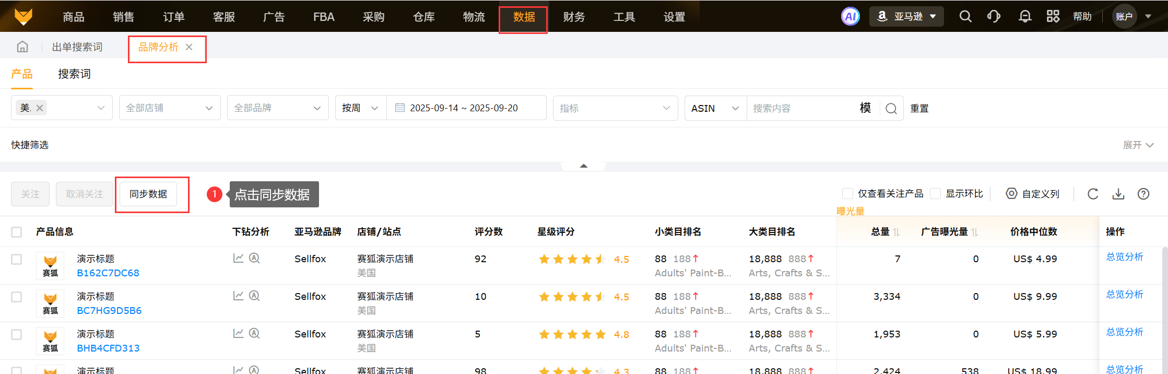Click the 同步数据 button
This screenshot has width=1168, height=374.
click(x=148, y=194)
